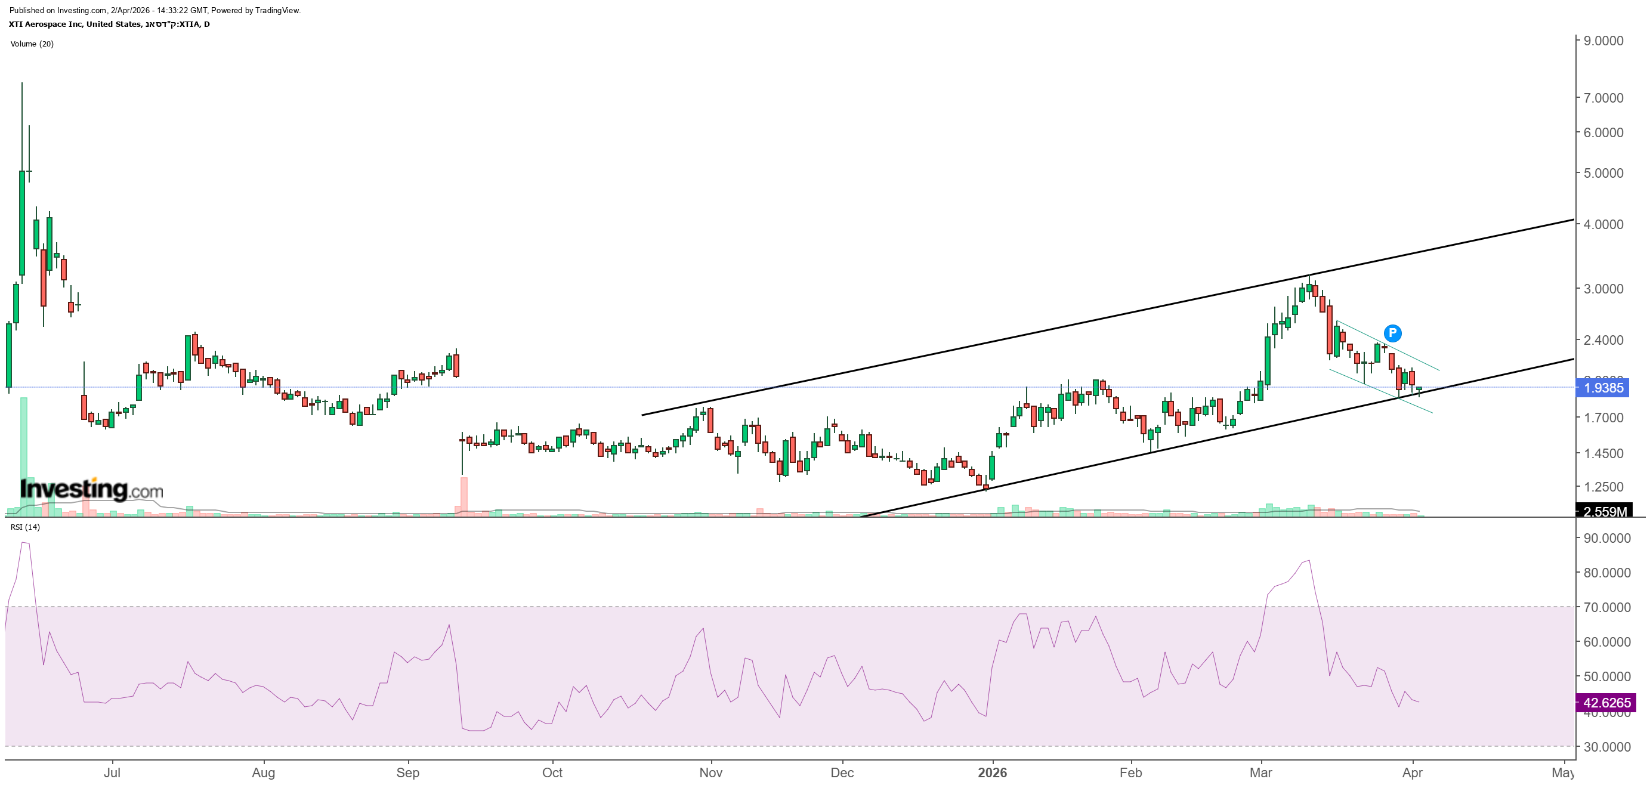Image resolution: width=1650 pixels, height=785 pixels.
Task: Click the 2.559M volume value label
Action: point(1605,511)
